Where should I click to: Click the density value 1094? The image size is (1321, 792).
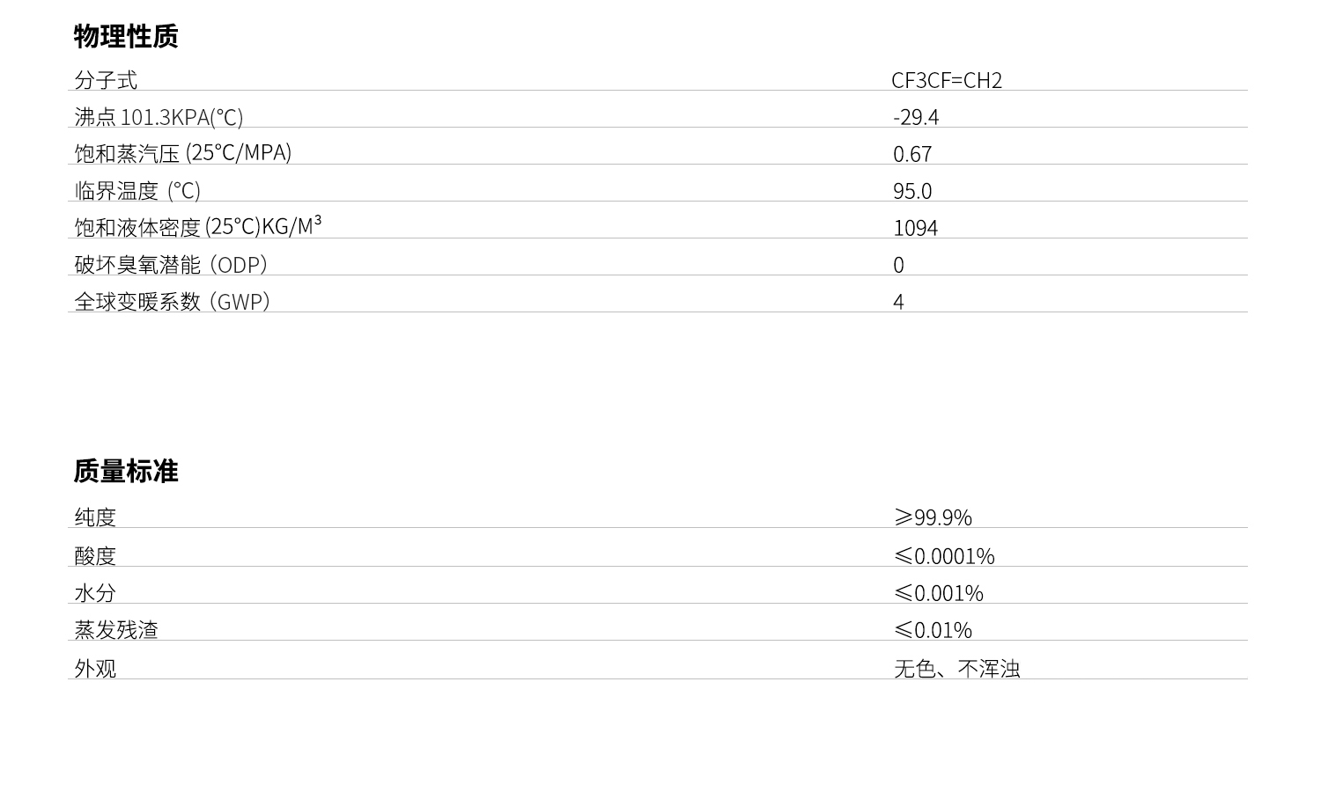(916, 228)
